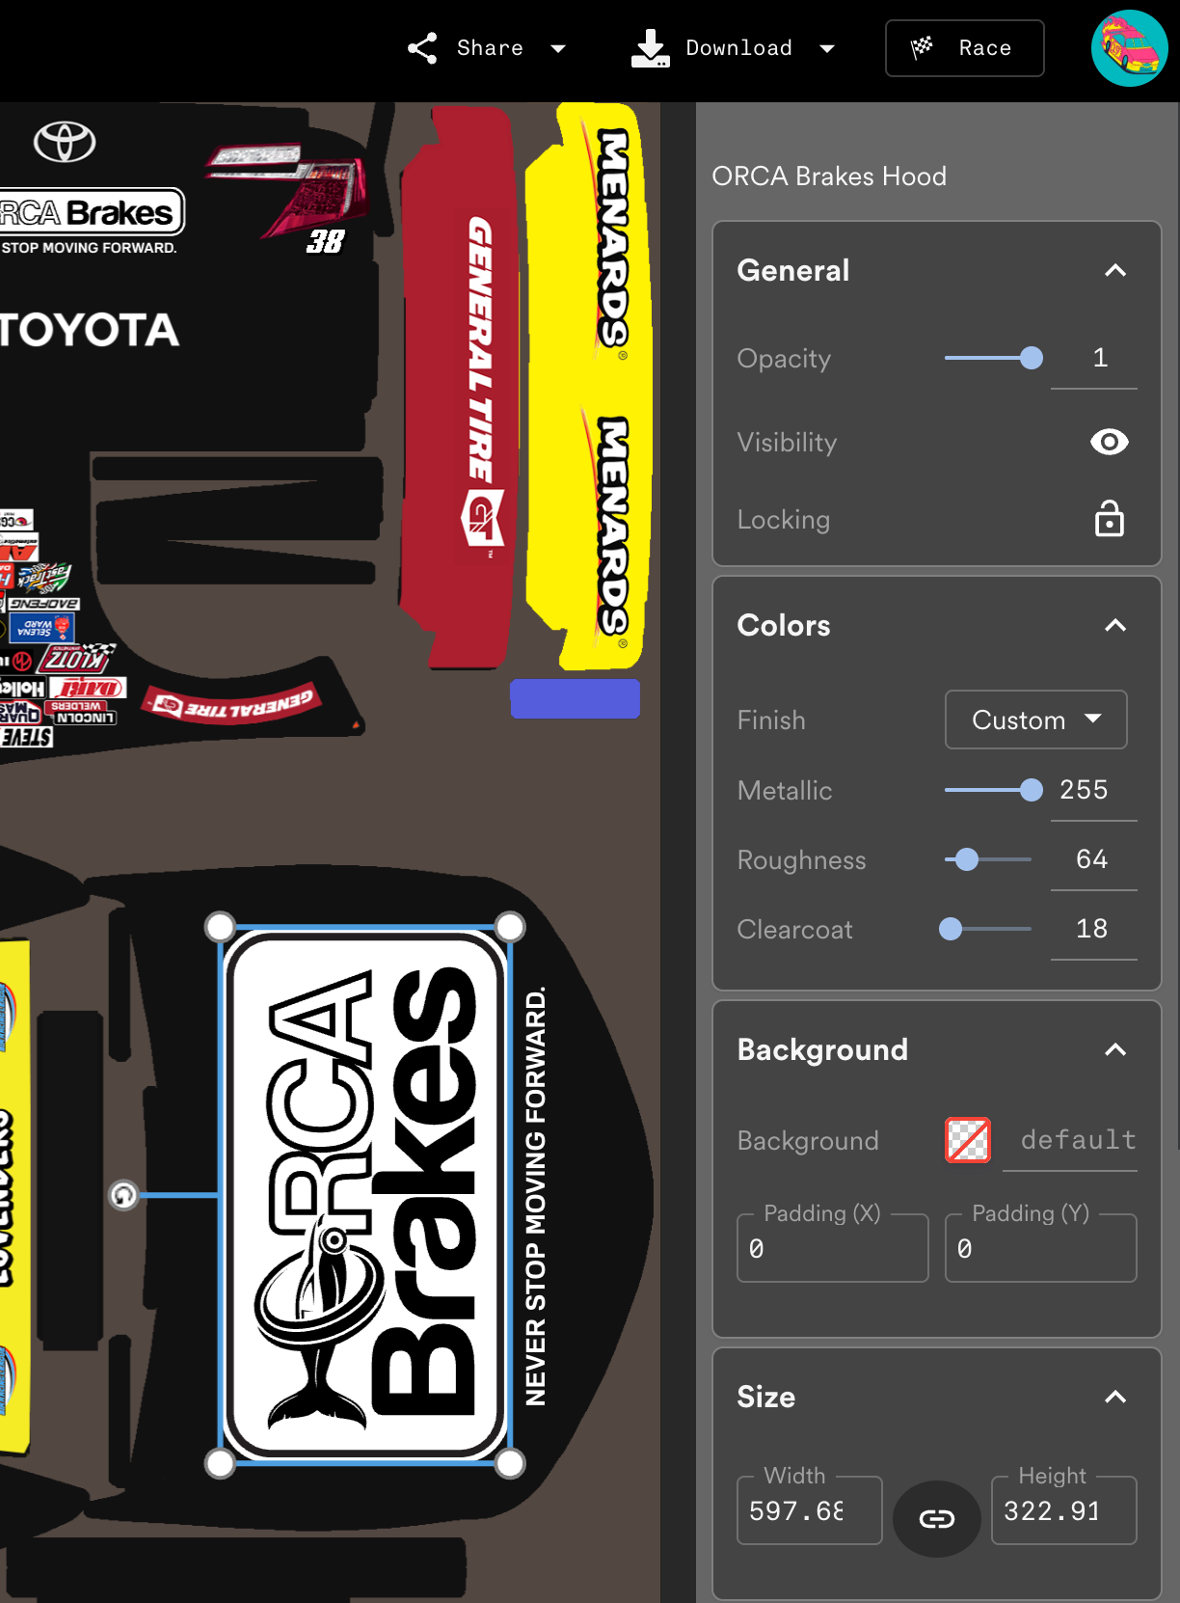The width and height of the screenshot is (1180, 1603).
Task: Click the Download icon
Action: [650, 48]
